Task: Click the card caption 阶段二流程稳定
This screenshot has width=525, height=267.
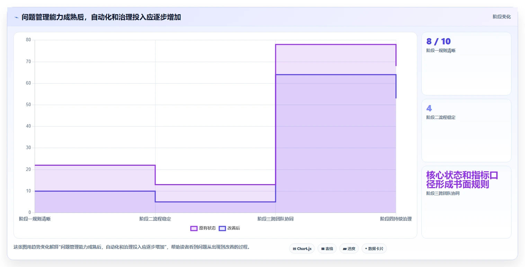Action: (441, 118)
